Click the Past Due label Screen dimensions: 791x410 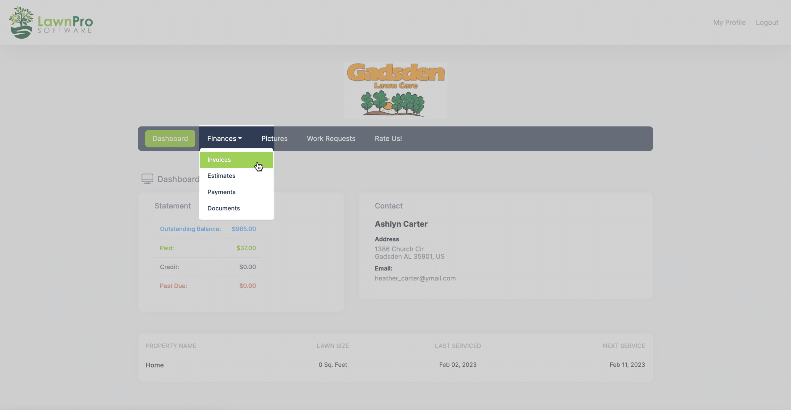[173, 286]
